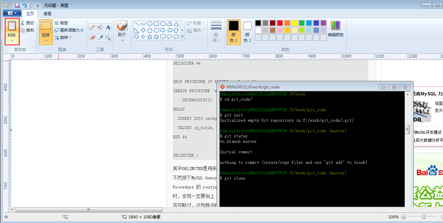Viewport: 443px width, 223px height.
Task: Select the Eraser tool
Action: coord(92,38)
